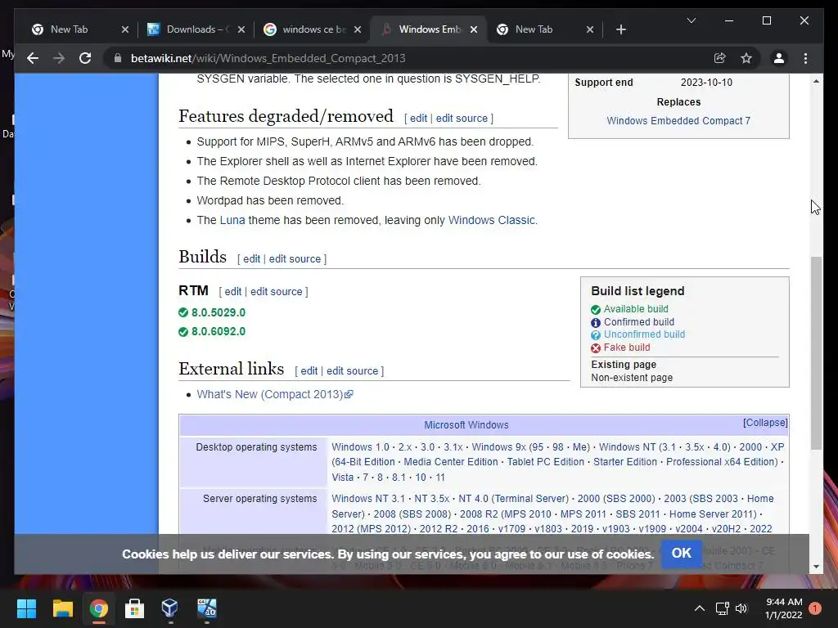Screen dimensions: 838x628
Task: Open the Chrome profile icon
Action: [x=779, y=58]
